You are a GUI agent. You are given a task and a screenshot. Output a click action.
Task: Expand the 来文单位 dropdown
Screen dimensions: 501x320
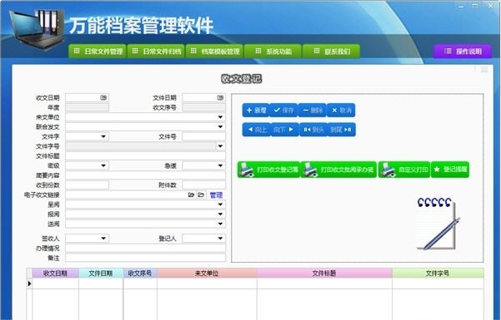click(220, 117)
